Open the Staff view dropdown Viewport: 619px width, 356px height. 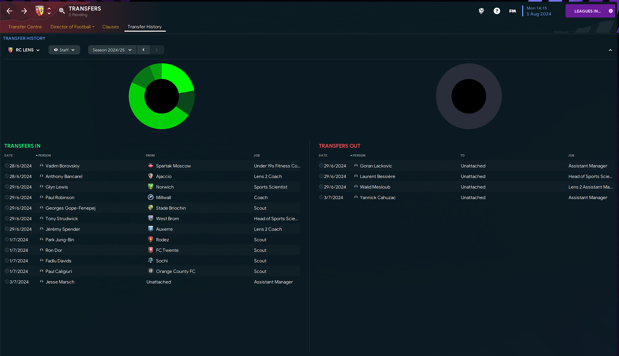[x=64, y=50]
